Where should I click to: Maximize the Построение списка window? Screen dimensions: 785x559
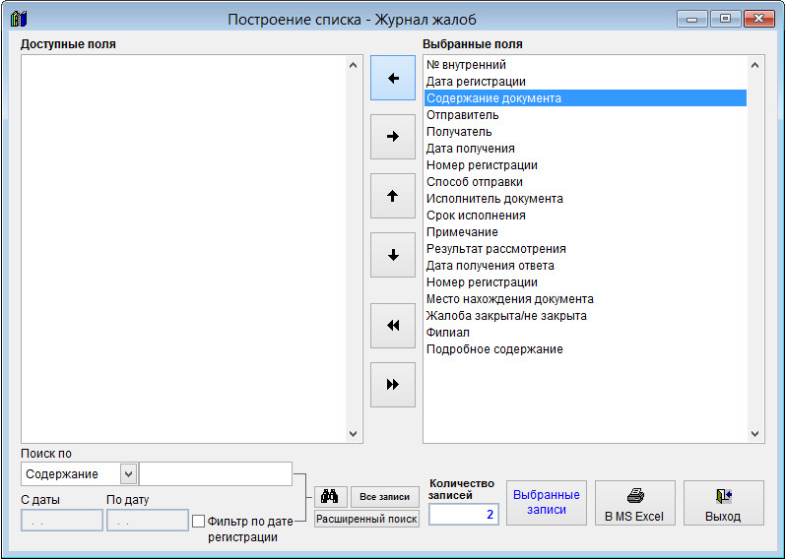(725, 19)
